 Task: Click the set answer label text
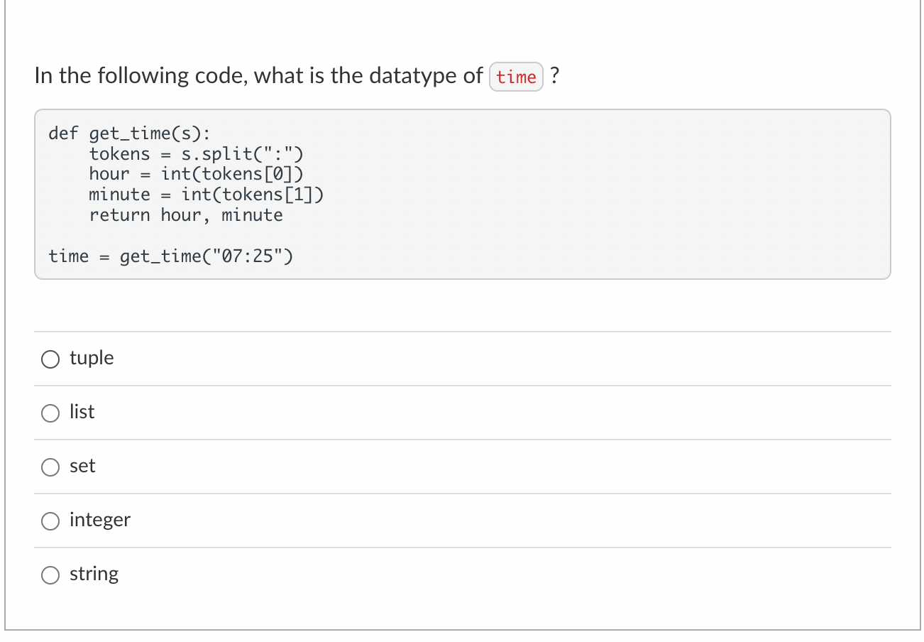[82, 467]
